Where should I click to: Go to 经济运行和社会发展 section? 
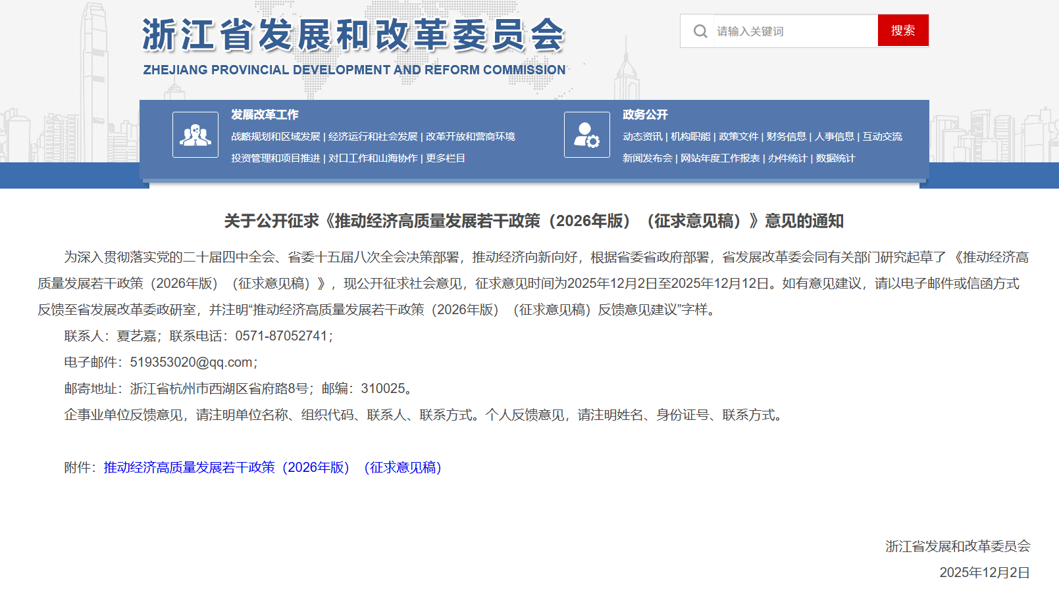point(373,137)
